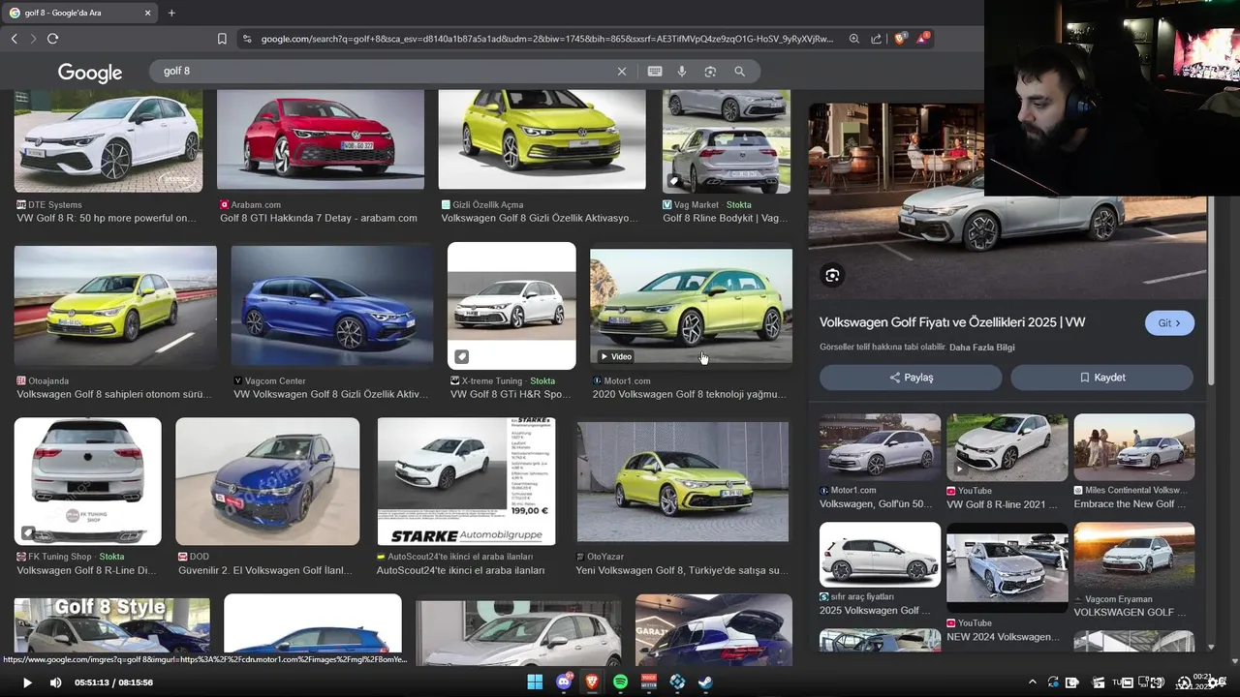Share the image with Paylaş button
1240x697 pixels.
(911, 378)
